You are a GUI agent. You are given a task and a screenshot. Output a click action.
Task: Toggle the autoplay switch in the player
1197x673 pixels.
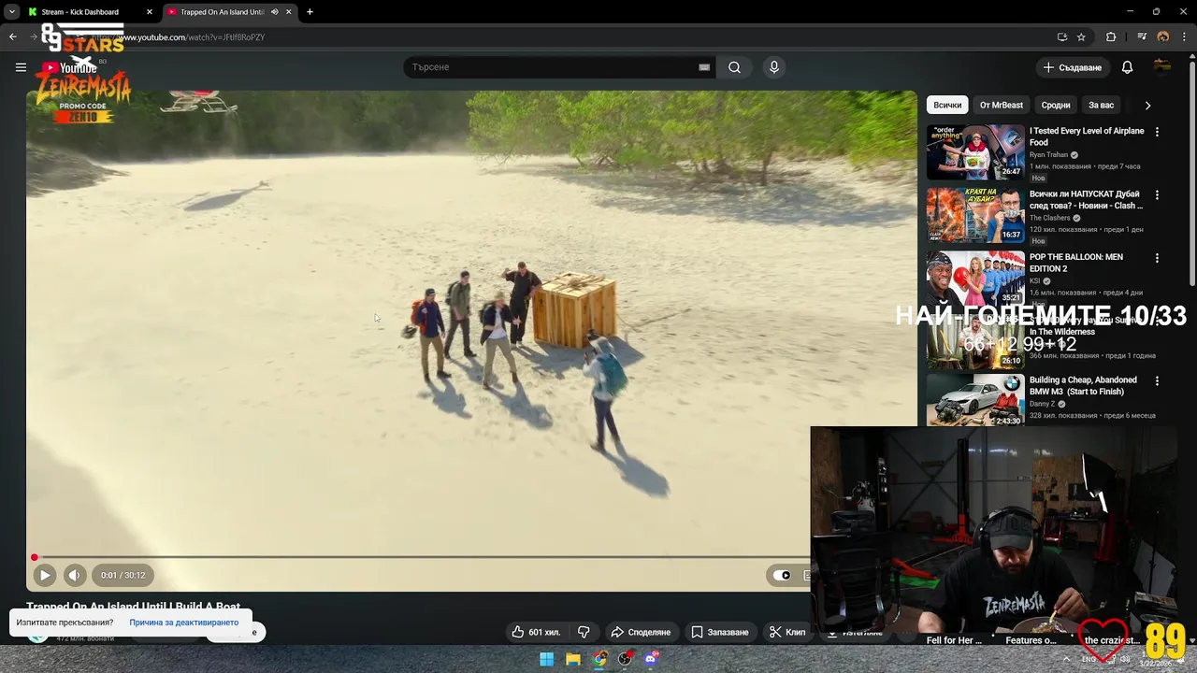(782, 575)
